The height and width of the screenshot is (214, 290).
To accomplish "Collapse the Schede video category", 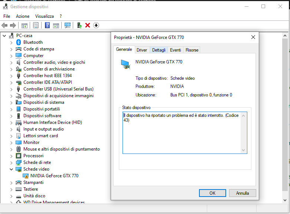I will [x=11, y=169].
